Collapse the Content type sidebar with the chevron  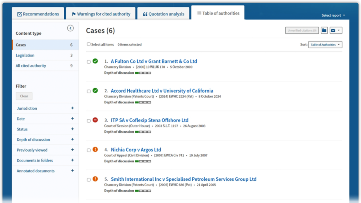[70, 28]
